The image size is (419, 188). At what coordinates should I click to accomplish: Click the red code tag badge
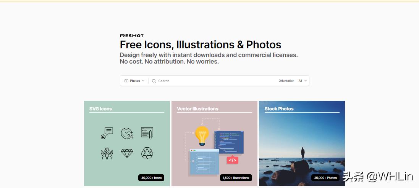pyautogui.click(x=233, y=160)
